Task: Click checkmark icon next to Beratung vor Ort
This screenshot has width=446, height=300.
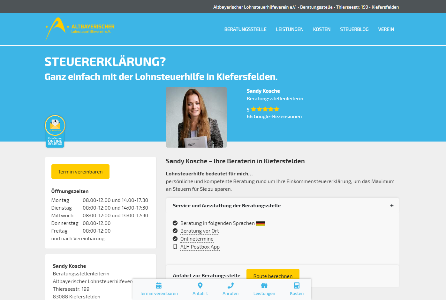Action: (x=175, y=231)
